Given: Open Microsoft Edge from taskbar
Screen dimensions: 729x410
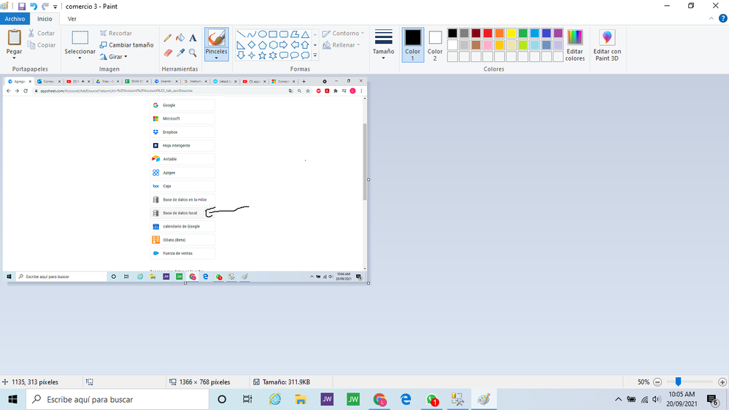Looking at the screenshot, I should 406,399.
